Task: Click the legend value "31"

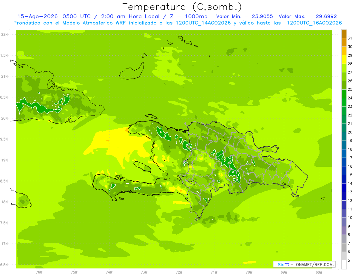Action: (350, 38)
